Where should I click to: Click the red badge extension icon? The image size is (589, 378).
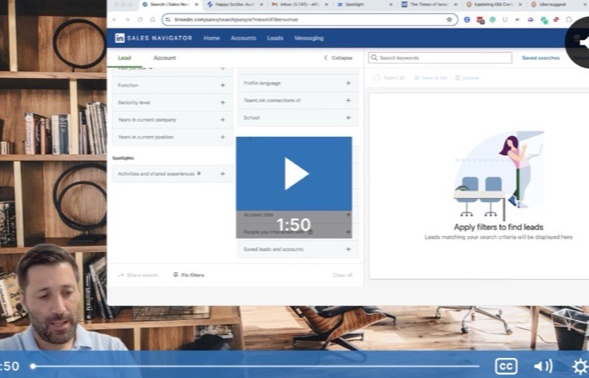pos(480,20)
